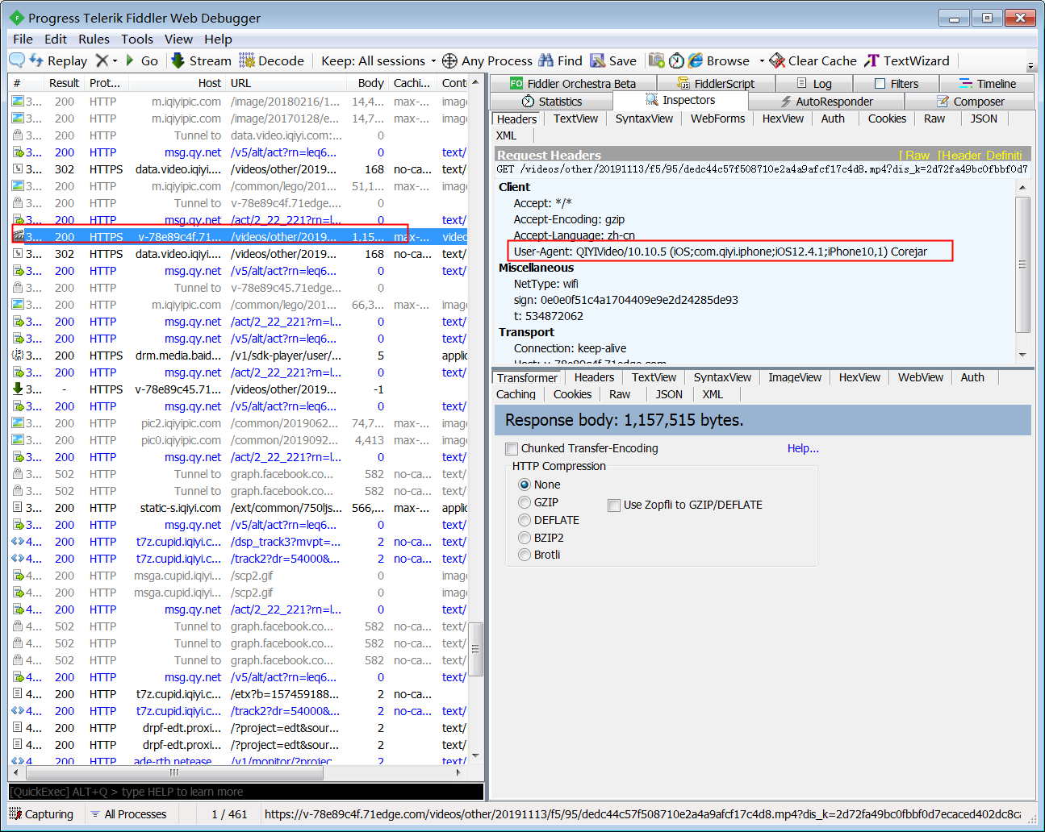Image resolution: width=1045 pixels, height=832 pixels.
Task: Click the Header Definitions link
Action: pos(980,155)
